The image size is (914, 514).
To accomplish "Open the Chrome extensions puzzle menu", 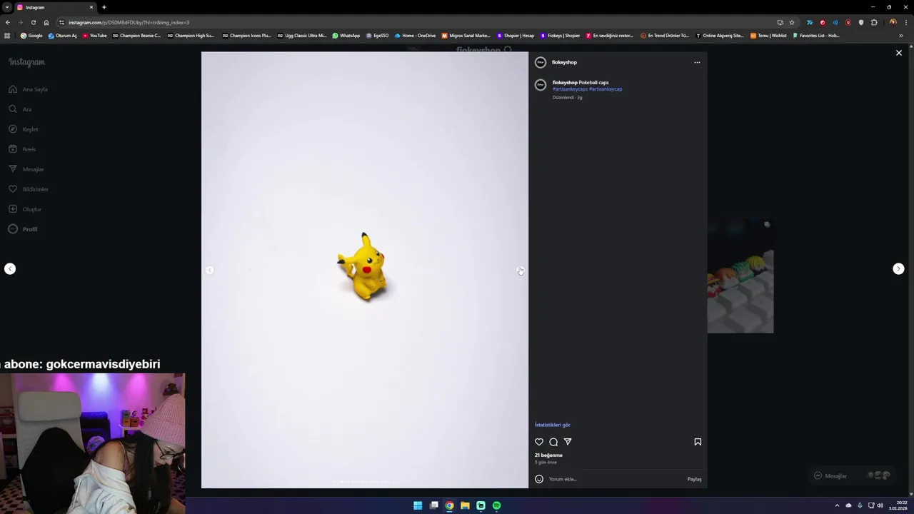I will [874, 22].
